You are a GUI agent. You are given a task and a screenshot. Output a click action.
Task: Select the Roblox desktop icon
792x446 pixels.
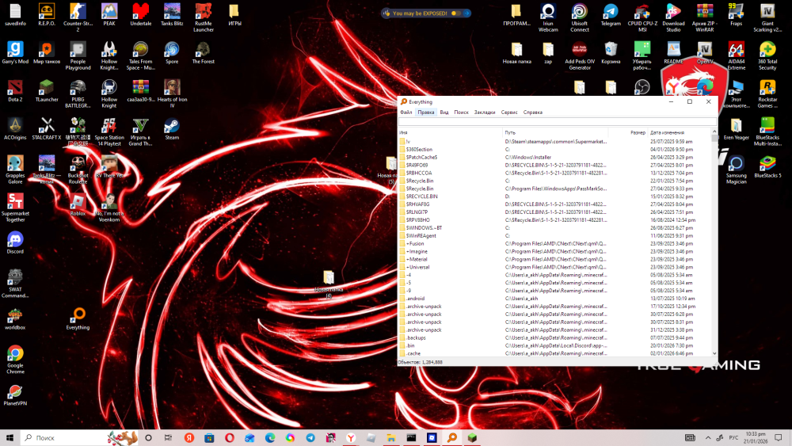click(x=78, y=205)
